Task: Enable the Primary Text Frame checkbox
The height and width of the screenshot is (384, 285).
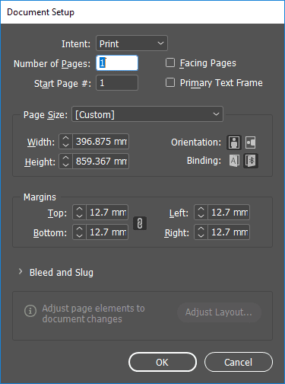Action: coord(170,82)
